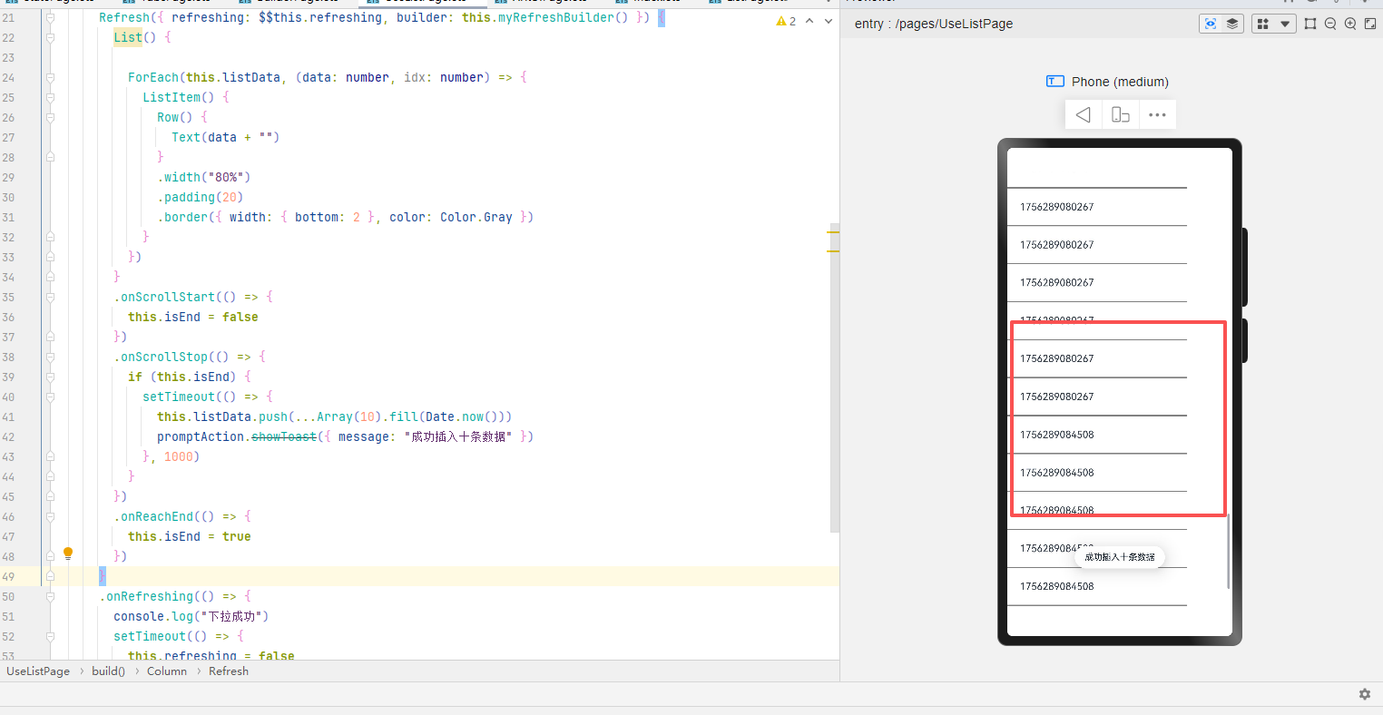
Task: Fold the onScrollStart callback at line 35
Action: [50, 298]
